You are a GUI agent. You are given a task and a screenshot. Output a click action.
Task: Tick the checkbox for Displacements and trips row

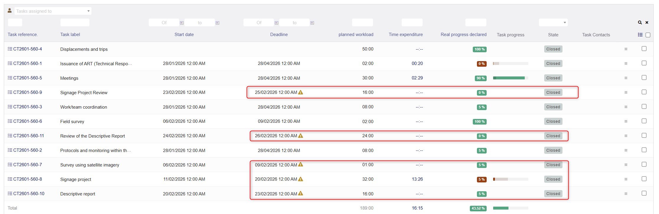point(644,49)
